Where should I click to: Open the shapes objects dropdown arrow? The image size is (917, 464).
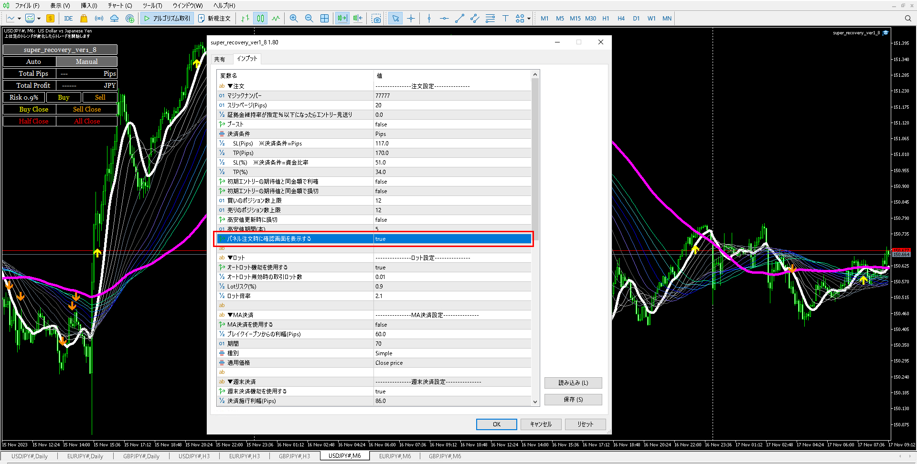coord(529,19)
